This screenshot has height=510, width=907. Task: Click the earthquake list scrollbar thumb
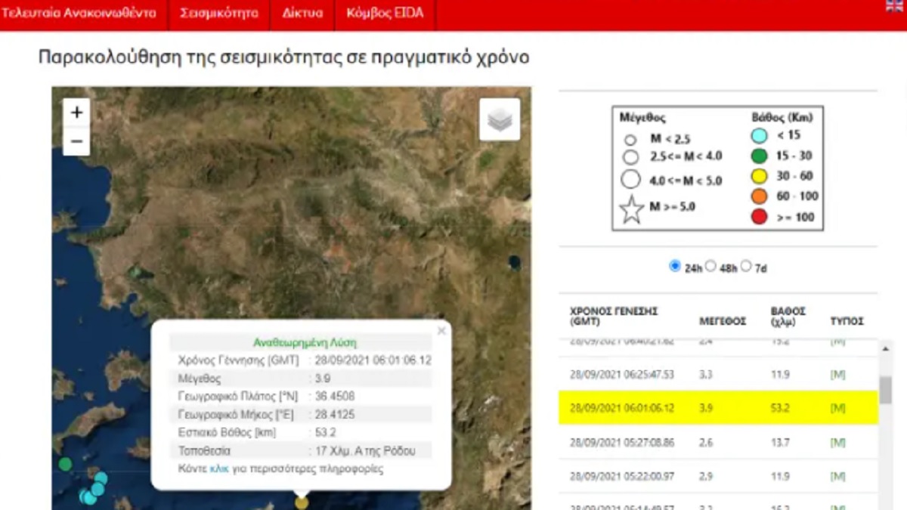click(885, 390)
